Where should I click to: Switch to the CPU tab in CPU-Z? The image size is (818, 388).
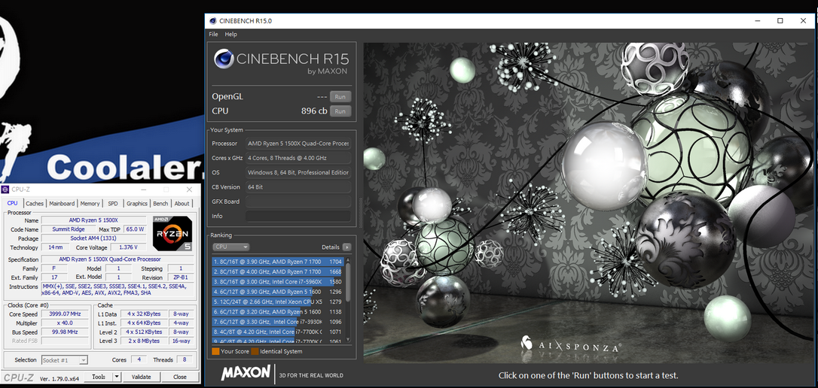pos(13,204)
